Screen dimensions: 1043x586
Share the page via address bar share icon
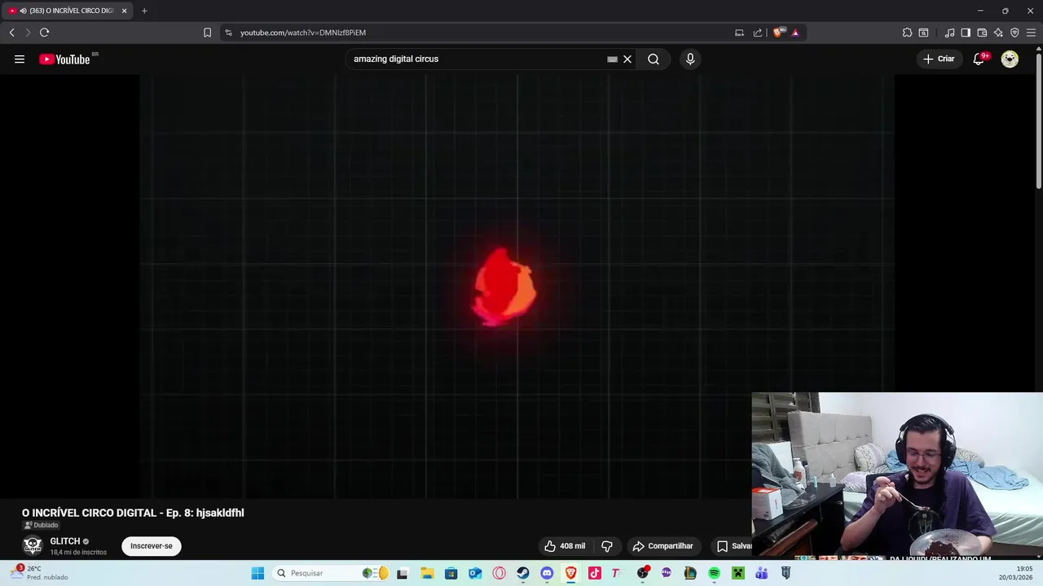tap(758, 33)
